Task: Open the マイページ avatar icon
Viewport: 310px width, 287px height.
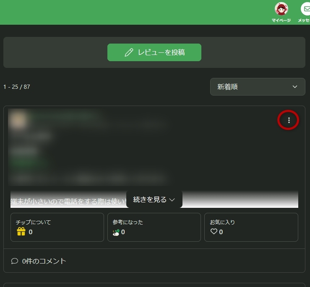Action: click(281, 9)
